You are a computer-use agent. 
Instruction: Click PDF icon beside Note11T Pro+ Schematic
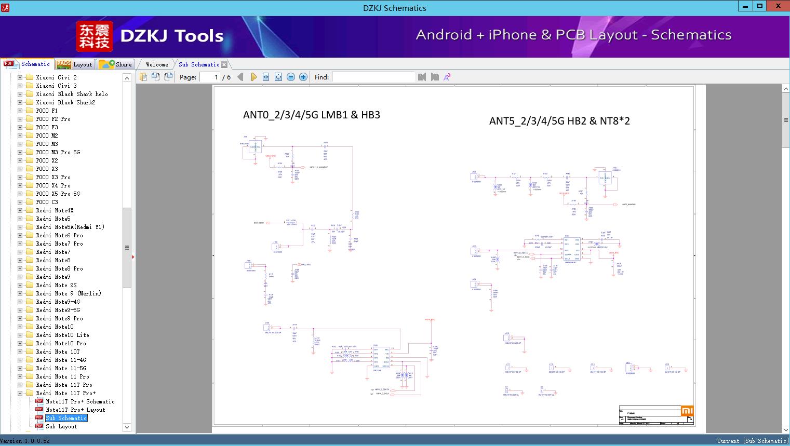click(39, 401)
